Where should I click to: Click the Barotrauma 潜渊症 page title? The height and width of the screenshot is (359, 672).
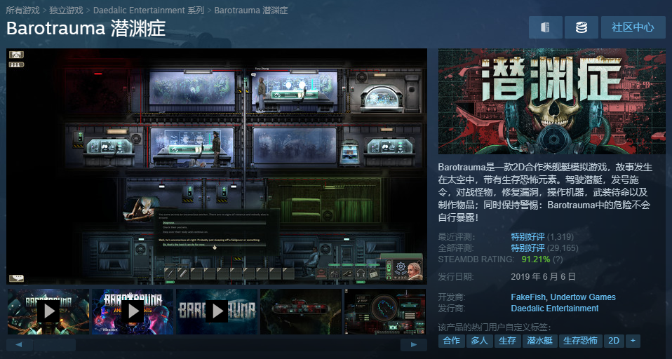86,28
